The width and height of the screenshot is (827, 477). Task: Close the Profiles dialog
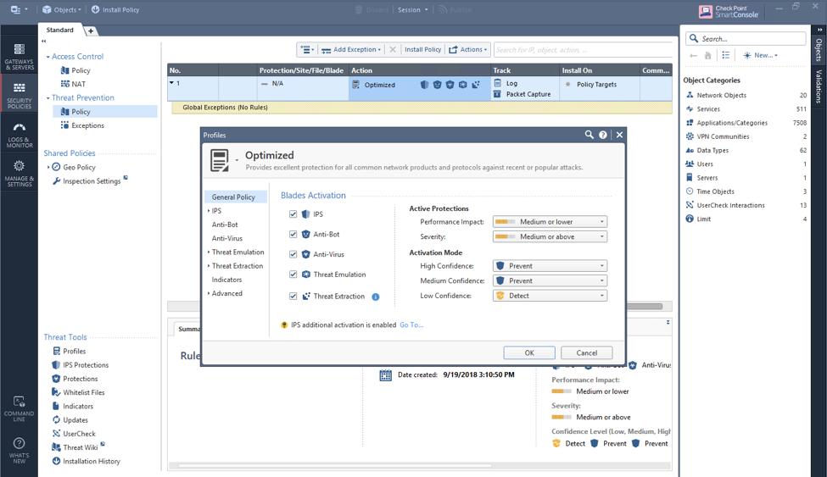619,135
